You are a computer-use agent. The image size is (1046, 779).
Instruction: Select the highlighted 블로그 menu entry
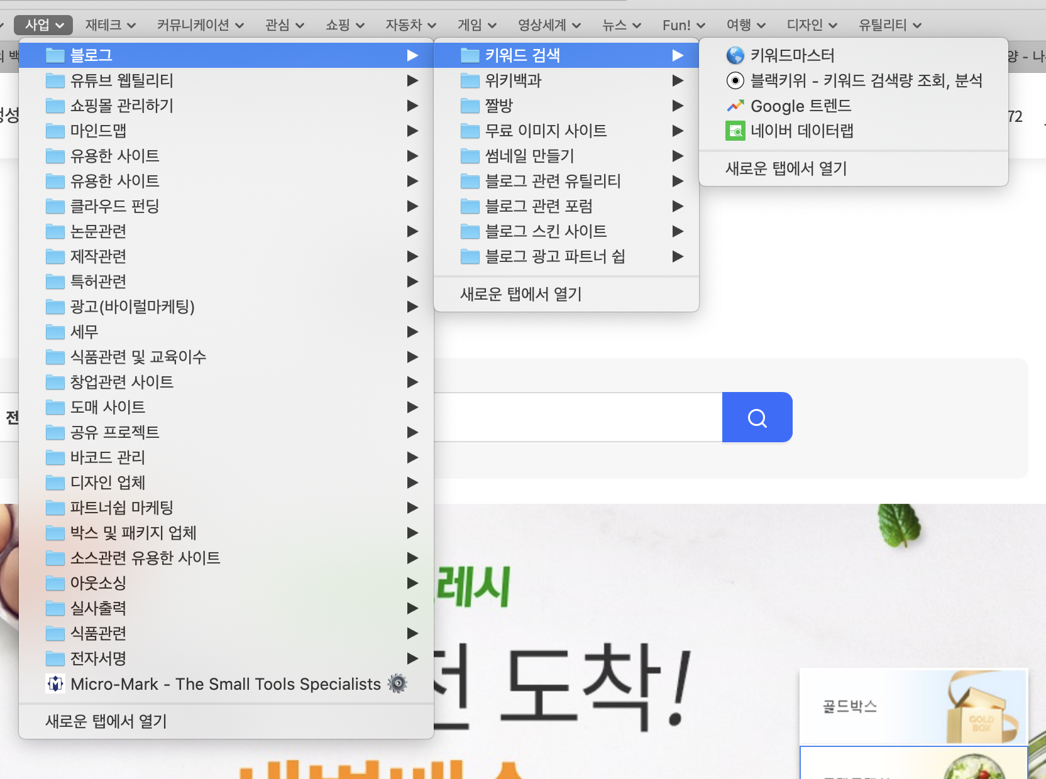pos(226,55)
